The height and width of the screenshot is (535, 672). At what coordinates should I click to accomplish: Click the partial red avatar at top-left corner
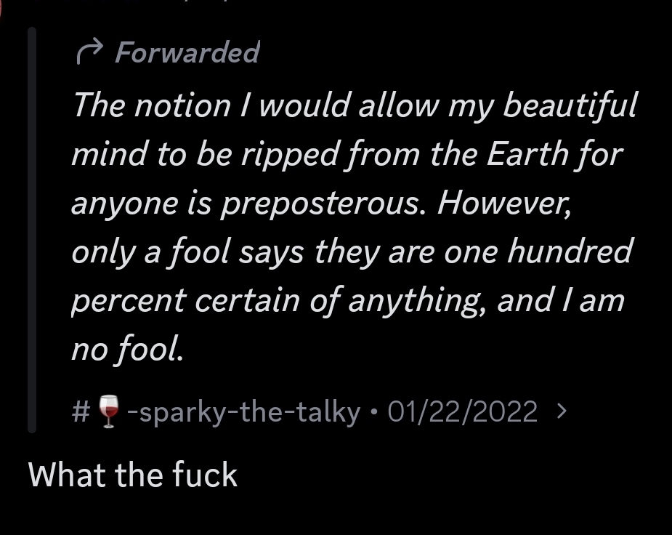(2, 6)
